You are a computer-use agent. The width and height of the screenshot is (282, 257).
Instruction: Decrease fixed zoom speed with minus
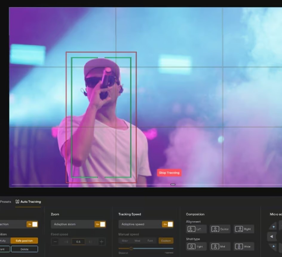[55, 241]
